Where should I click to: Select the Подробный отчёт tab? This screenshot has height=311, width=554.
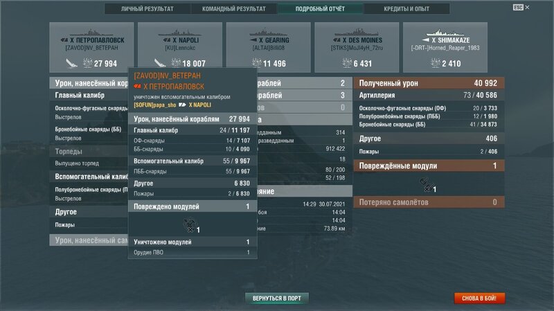(320, 9)
